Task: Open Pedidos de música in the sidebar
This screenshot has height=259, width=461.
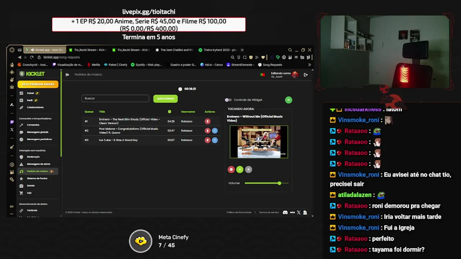Action: pos(37,171)
